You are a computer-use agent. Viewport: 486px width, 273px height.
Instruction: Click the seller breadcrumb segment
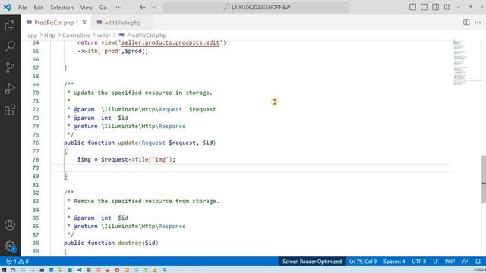[103, 36]
